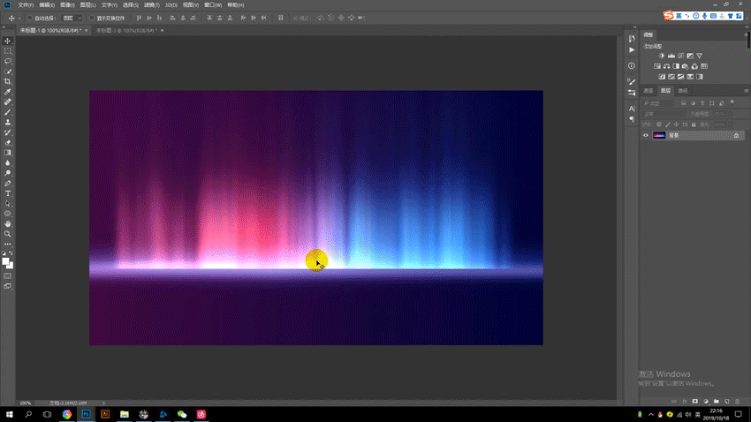Add an Exposure adjustment

pyautogui.click(x=690, y=56)
